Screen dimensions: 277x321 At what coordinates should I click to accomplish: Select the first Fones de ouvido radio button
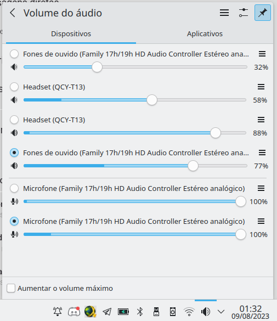tap(14, 54)
